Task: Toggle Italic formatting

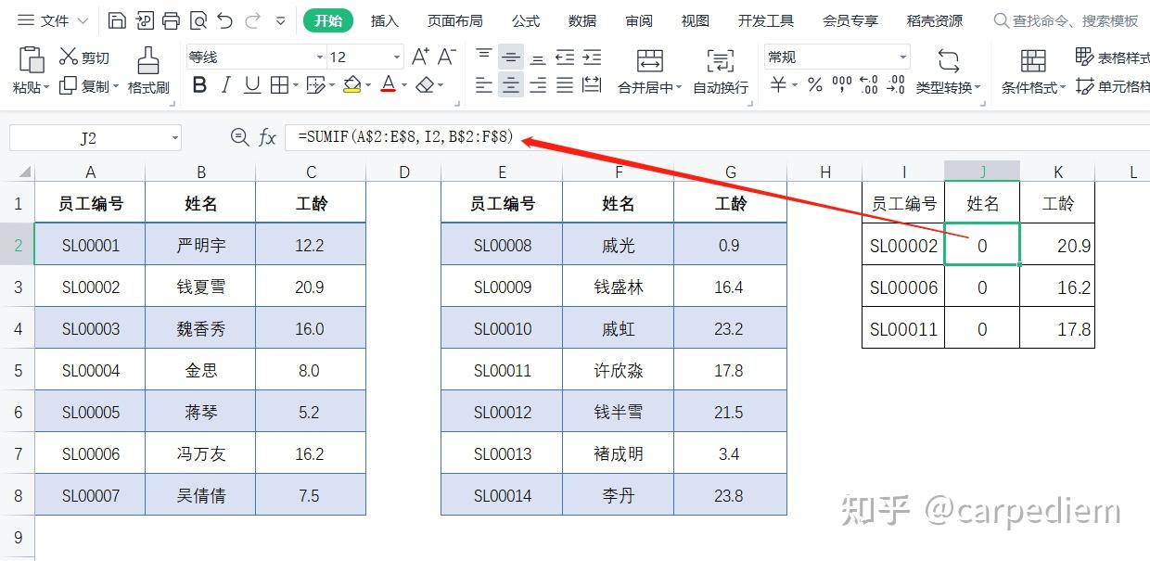Action: pyautogui.click(x=225, y=86)
